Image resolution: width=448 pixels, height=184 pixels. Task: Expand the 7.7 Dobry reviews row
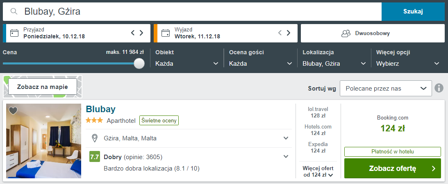pos(189,157)
